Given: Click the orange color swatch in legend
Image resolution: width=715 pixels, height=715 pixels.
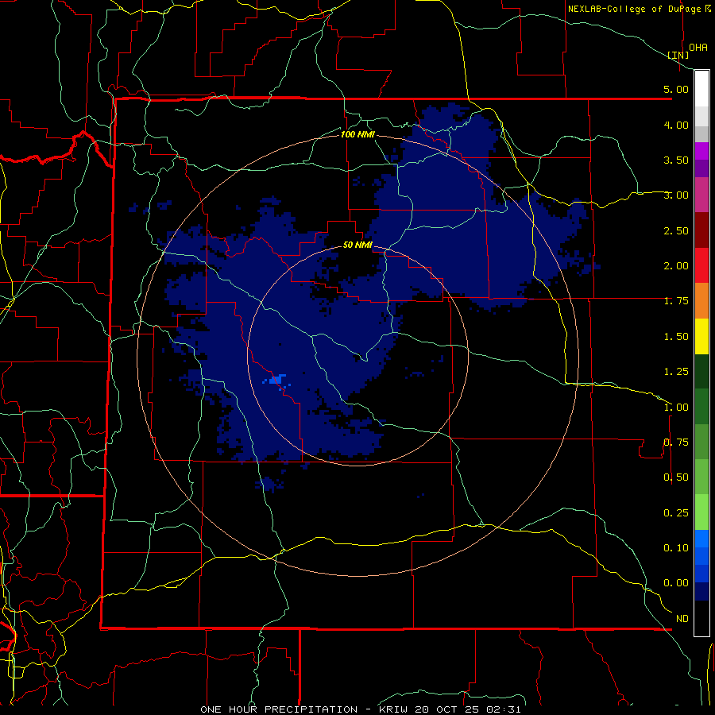Looking at the screenshot, I should pos(701,301).
